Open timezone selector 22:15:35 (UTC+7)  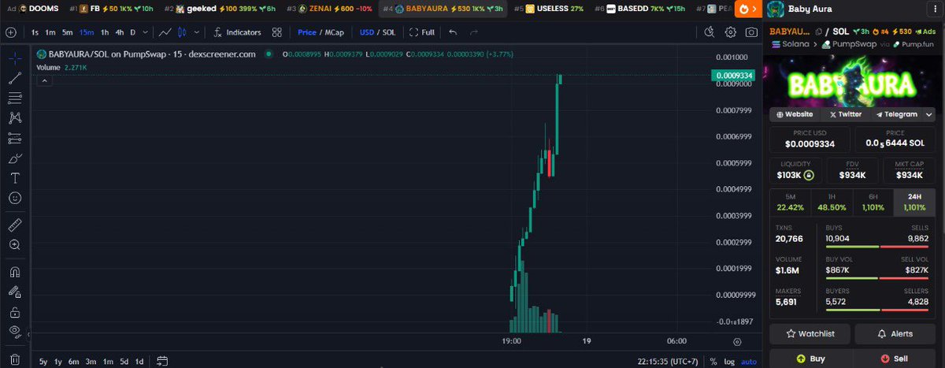click(x=668, y=361)
